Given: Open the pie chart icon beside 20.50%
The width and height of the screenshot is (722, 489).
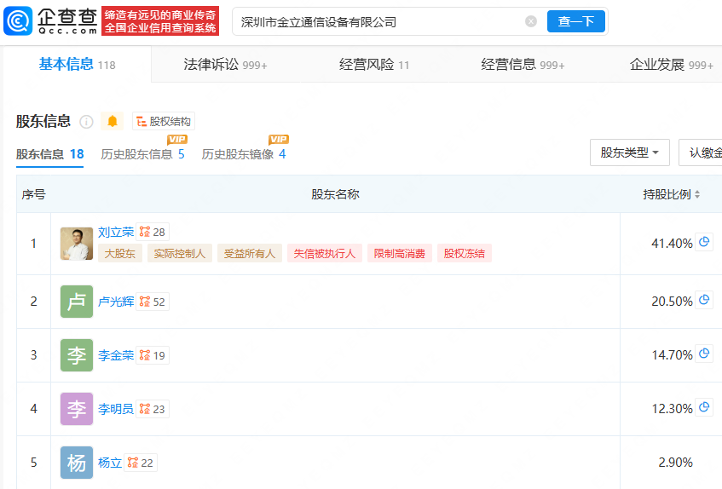Looking at the screenshot, I should pos(704,300).
